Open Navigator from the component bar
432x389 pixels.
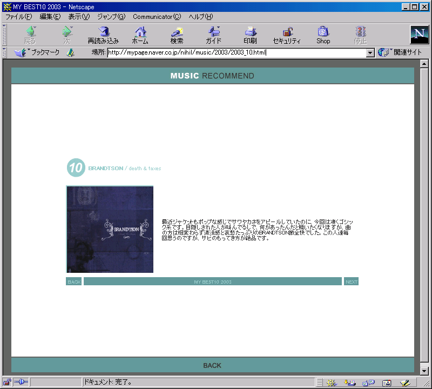click(x=332, y=383)
